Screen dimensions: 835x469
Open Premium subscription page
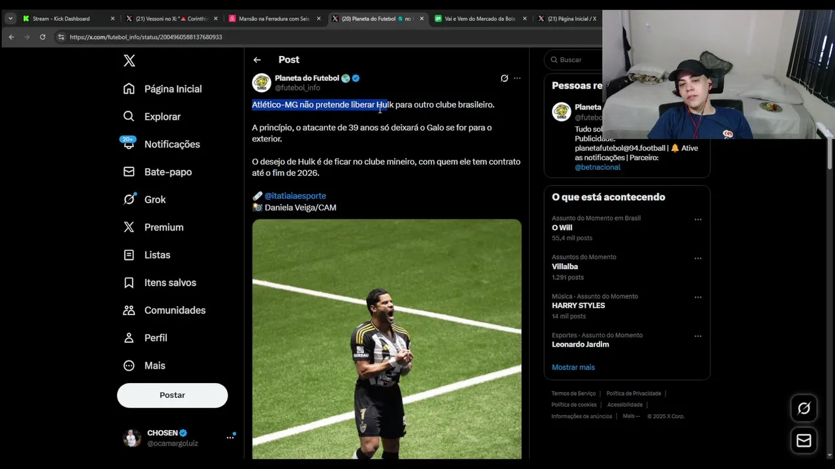tap(154, 227)
